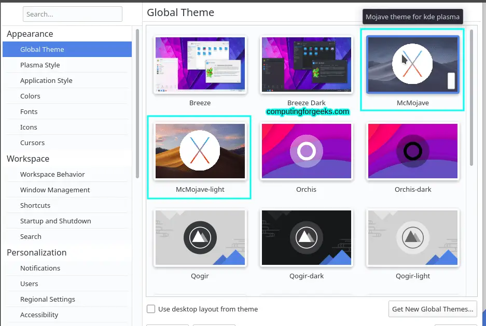Open Accessibility settings
The width and height of the screenshot is (486, 326).
67,315
